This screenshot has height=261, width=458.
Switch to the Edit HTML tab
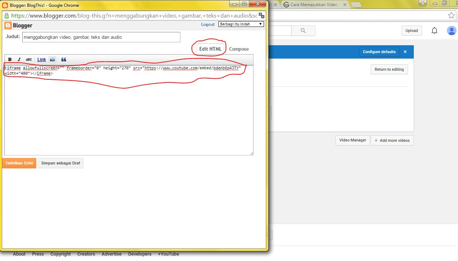coord(211,49)
